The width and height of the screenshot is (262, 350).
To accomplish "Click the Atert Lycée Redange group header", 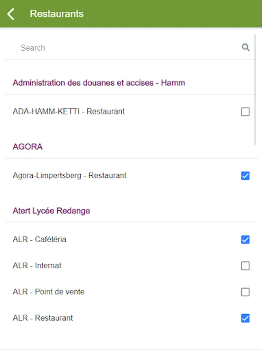I will (x=51, y=211).
